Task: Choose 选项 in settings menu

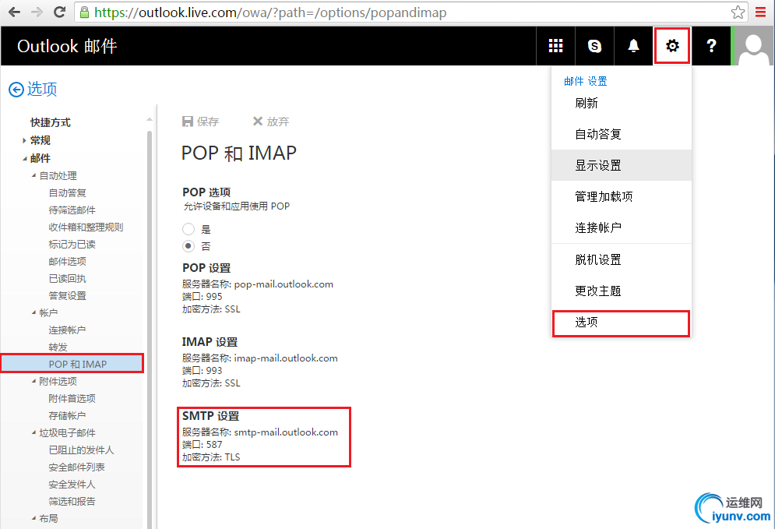Action: (622, 323)
